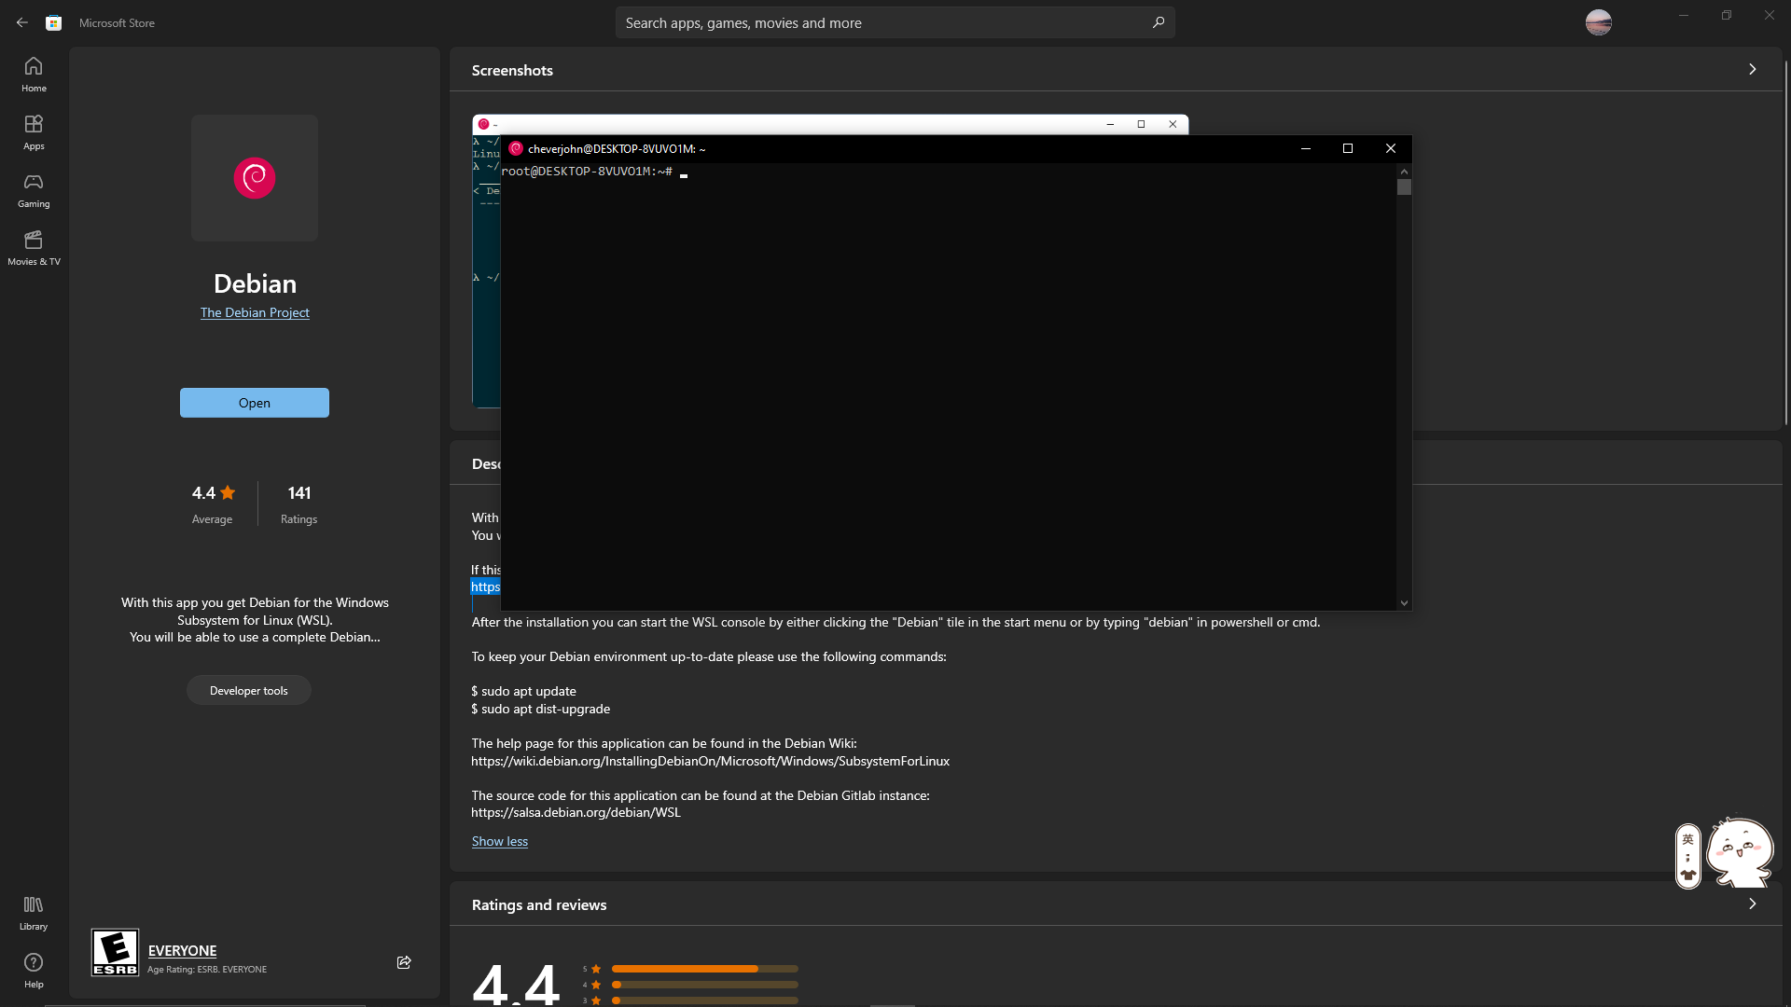The image size is (1791, 1007).
Task: Maximize the Debian terminal window
Action: pos(1348,148)
